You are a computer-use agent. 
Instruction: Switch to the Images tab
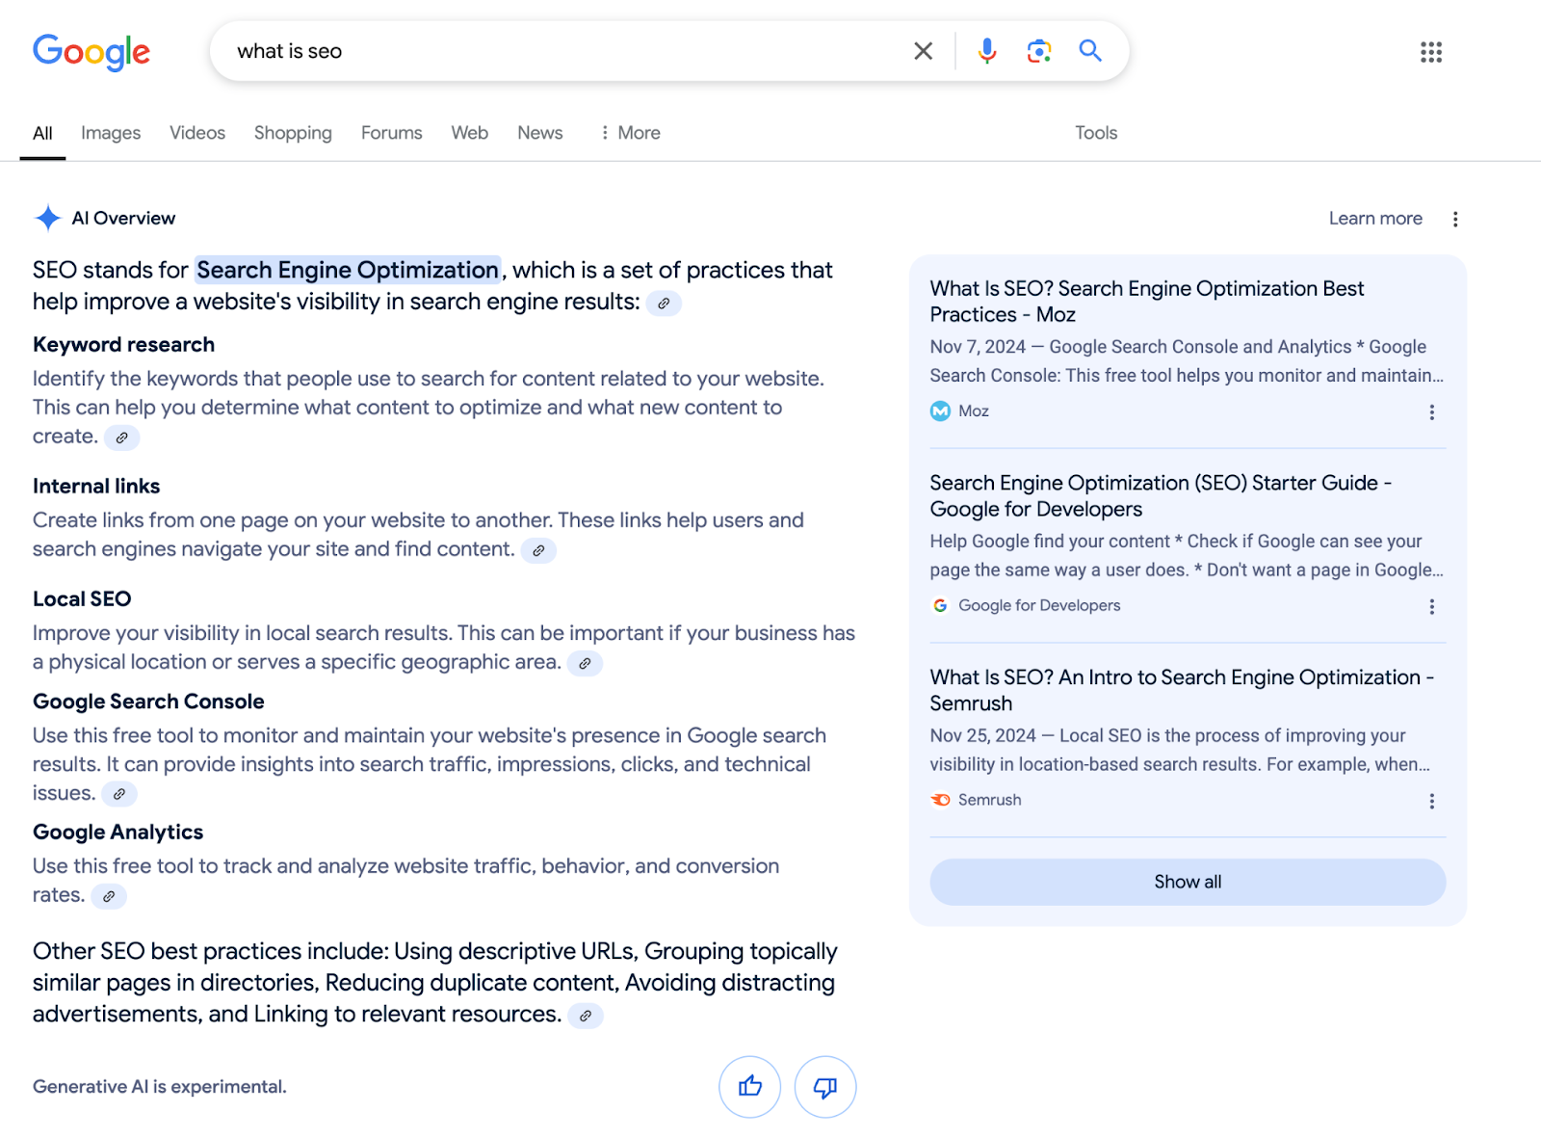111,133
